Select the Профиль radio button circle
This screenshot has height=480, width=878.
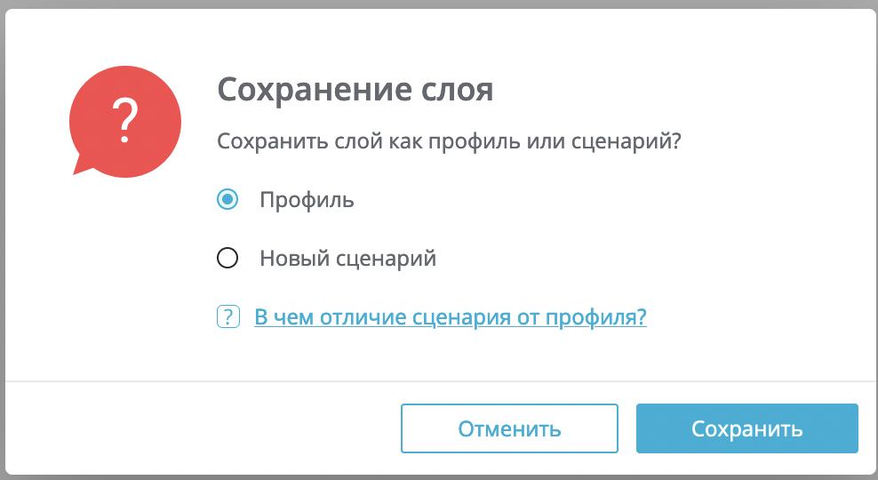[x=227, y=199]
